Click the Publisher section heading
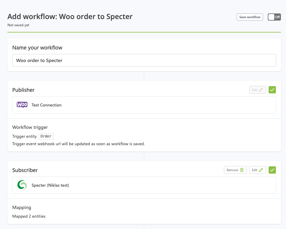The height and width of the screenshot is (229, 286). click(x=23, y=90)
